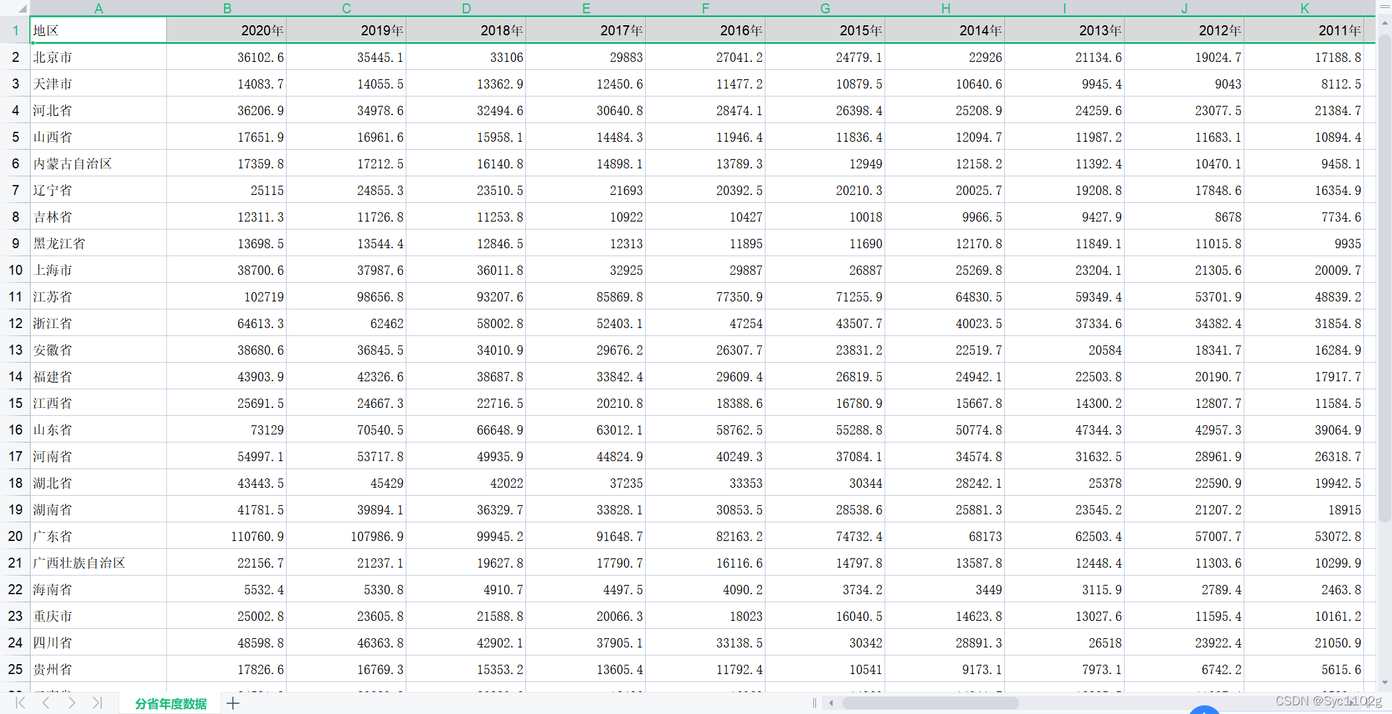Select column J header
The width and height of the screenshot is (1392, 714).
(1184, 8)
